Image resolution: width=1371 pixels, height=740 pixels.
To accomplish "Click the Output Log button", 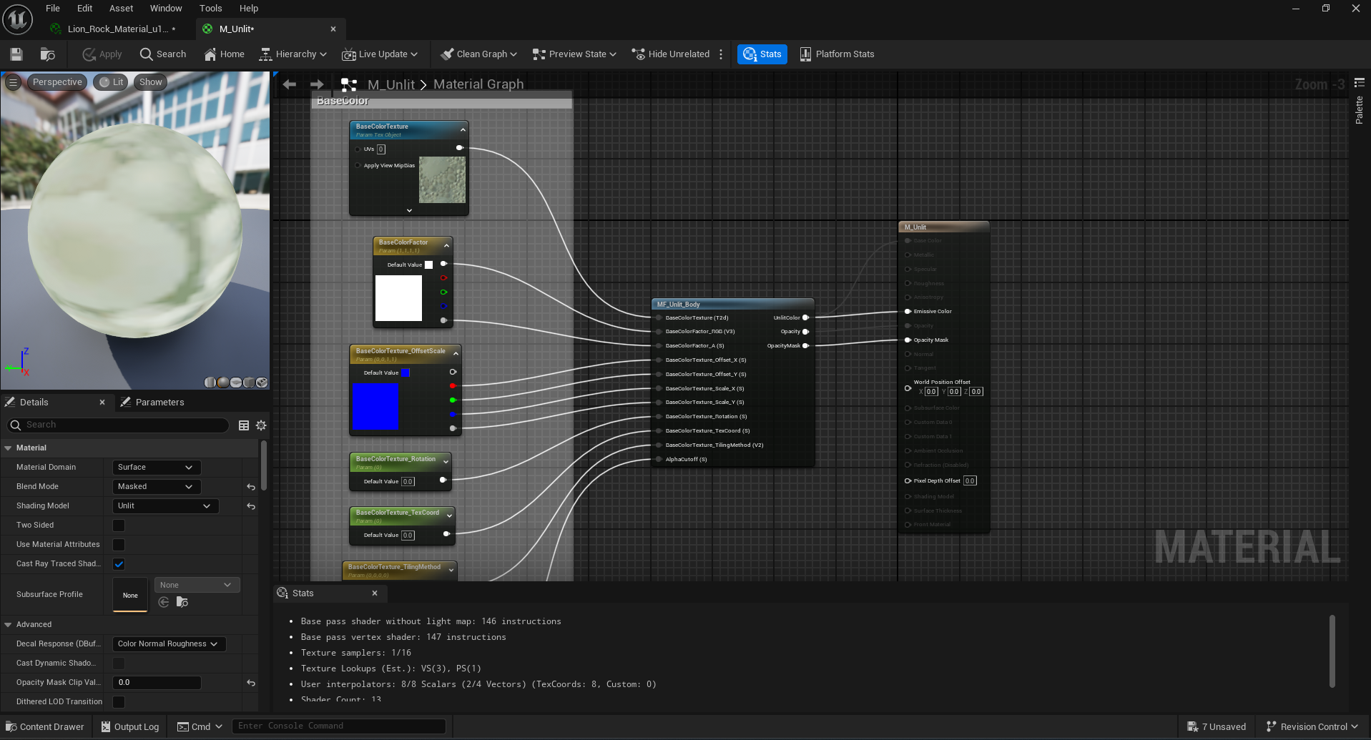I will tap(130, 727).
